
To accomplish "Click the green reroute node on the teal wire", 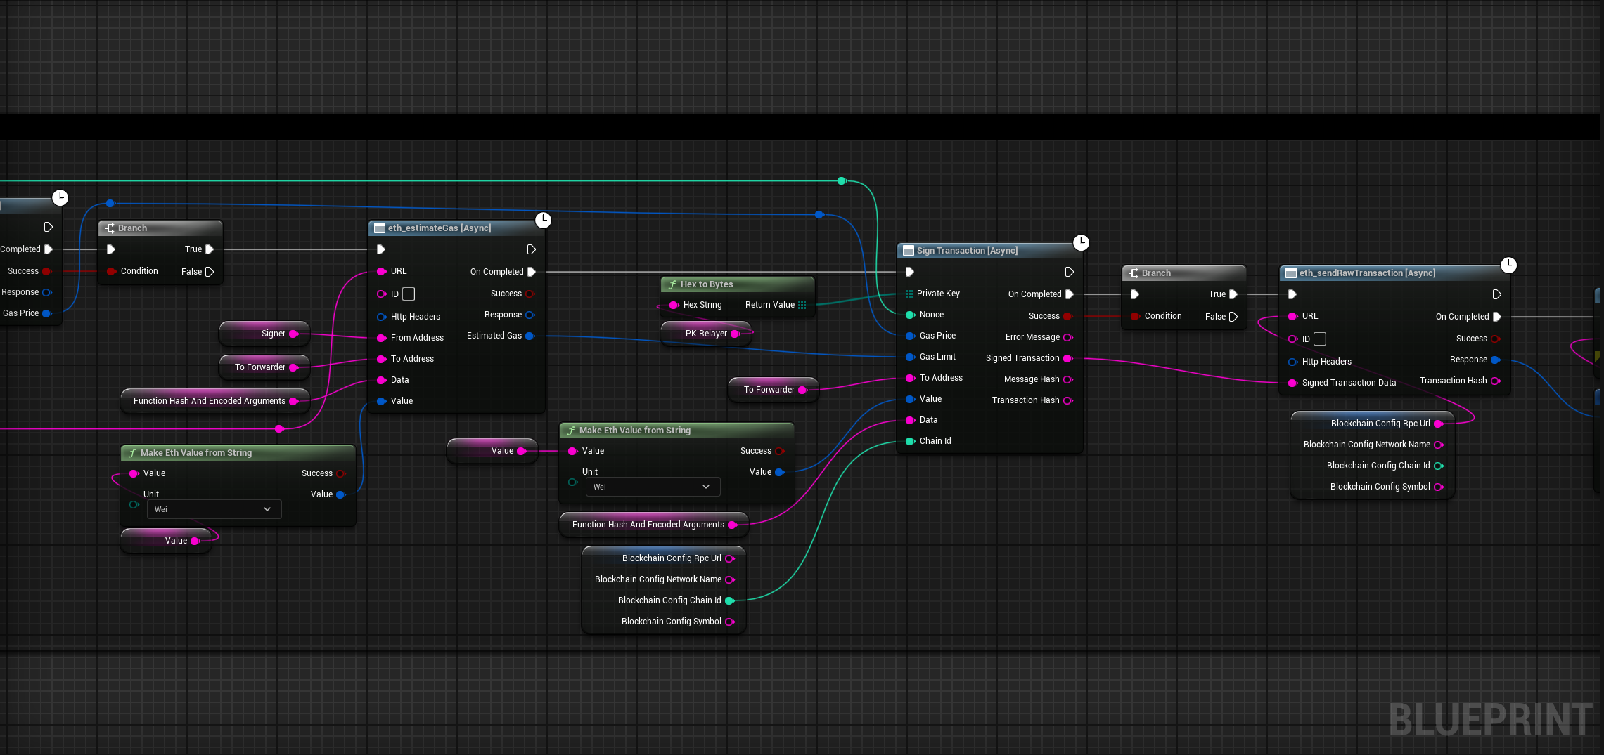I will click(x=842, y=181).
